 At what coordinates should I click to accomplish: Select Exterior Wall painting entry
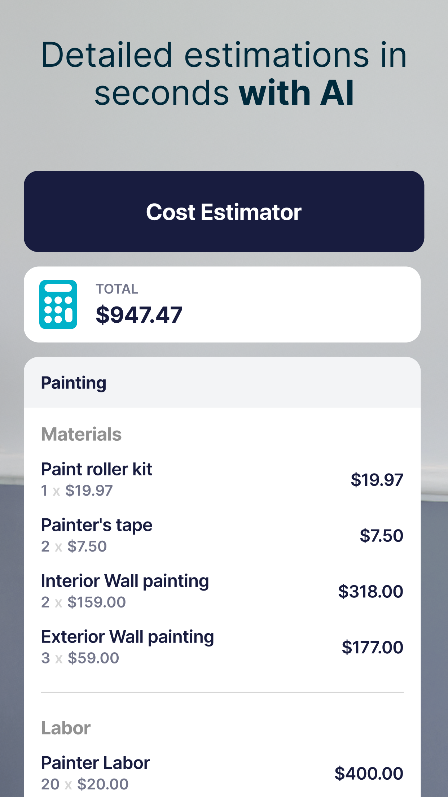[127, 637]
